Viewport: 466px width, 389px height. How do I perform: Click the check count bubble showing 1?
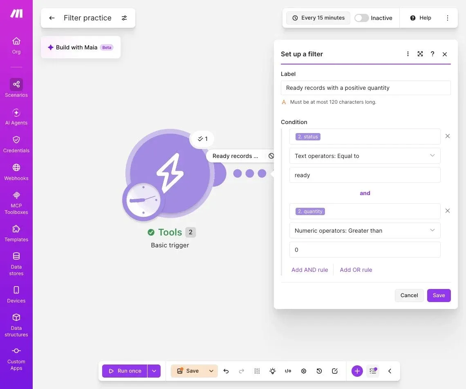point(202,139)
